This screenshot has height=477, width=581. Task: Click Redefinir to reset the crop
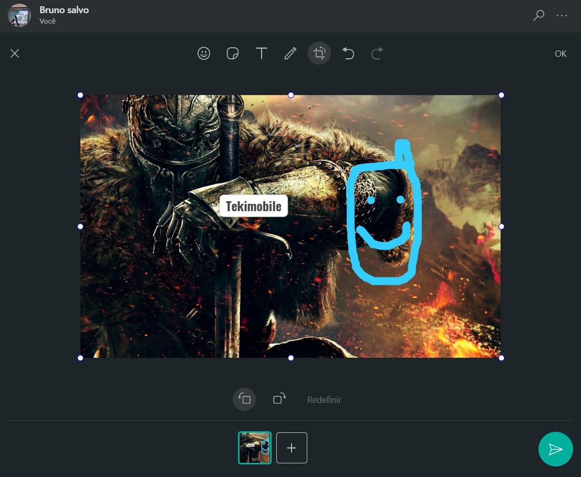(x=324, y=400)
